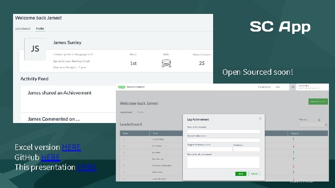This screenshot has width=335, height=188.
Task: Click the James Sunley profile name heading
Action: point(67,43)
